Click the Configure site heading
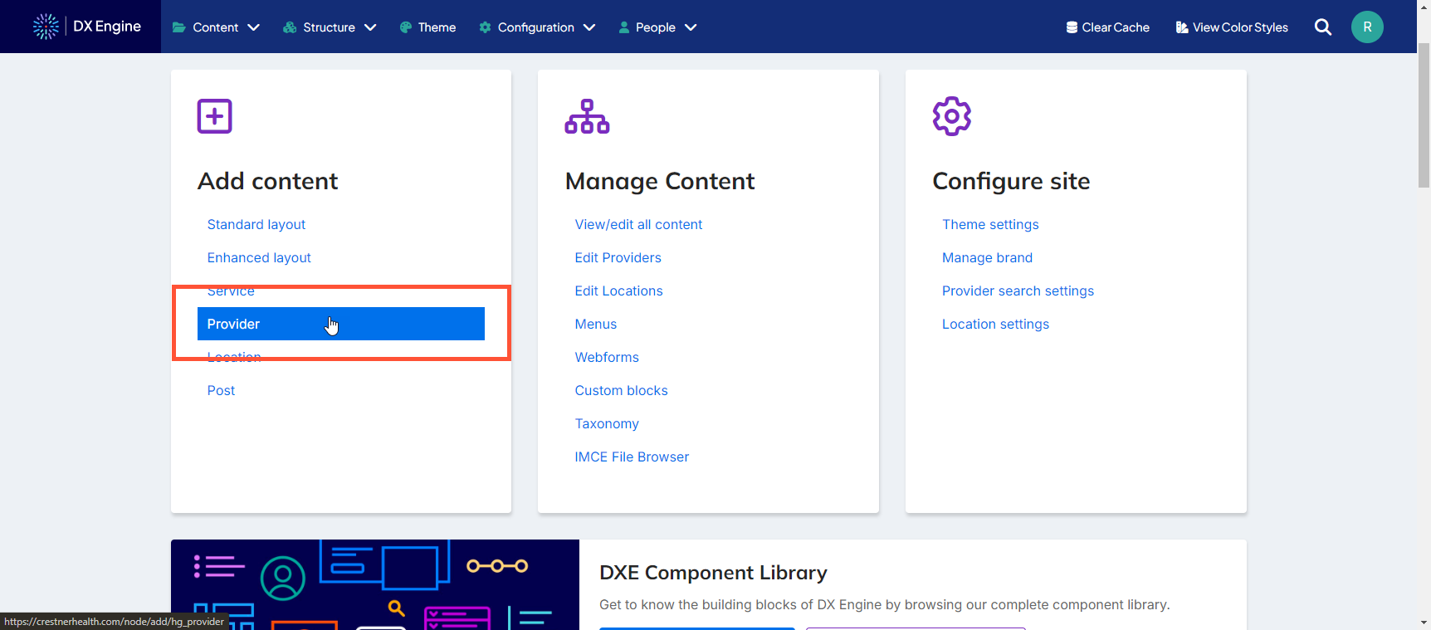 [1011, 181]
